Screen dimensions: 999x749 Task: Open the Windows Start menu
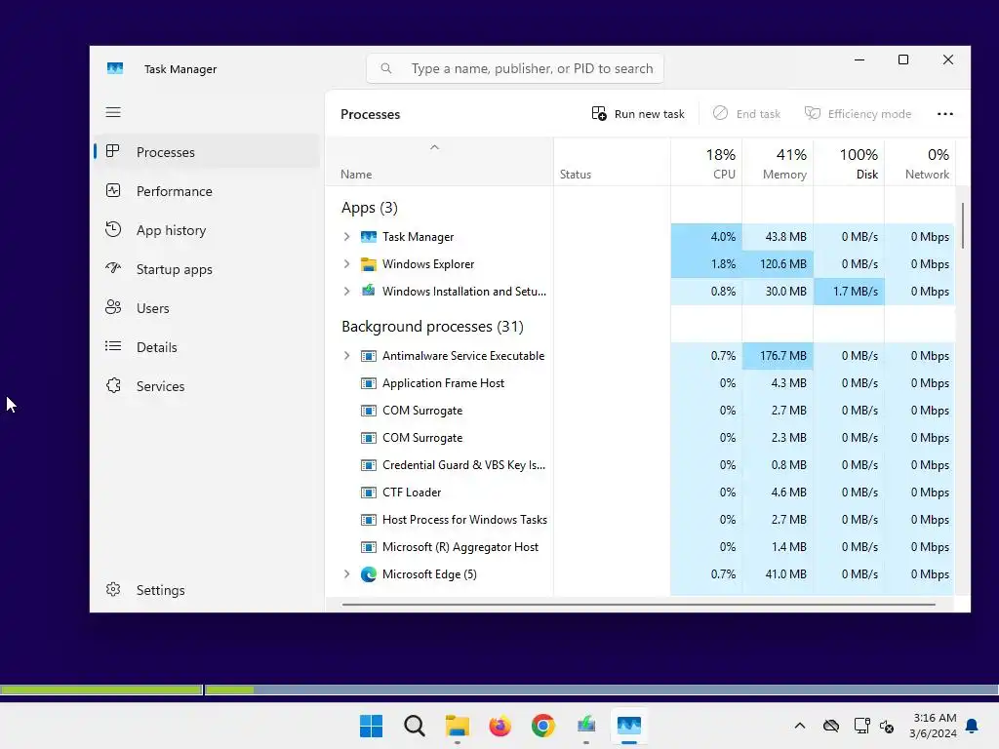[x=371, y=726]
